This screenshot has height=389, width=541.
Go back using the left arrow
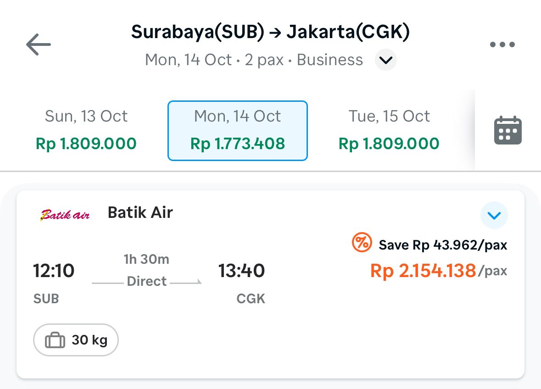coord(39,45)
